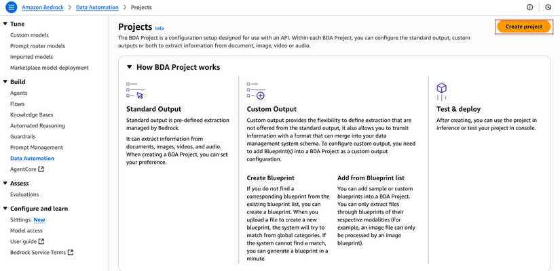Click external link icon beside Bedrock Service Terms

(x=71, y=253)
